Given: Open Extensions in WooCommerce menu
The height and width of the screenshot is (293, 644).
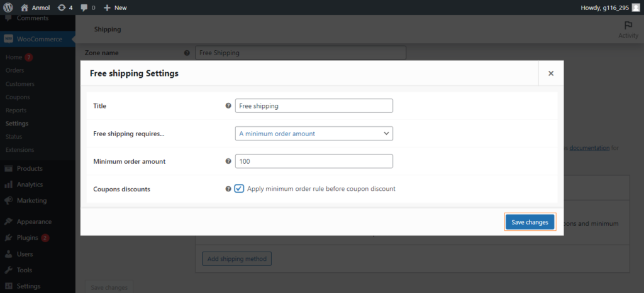Looking at the screenshot, I should coord(19,149).
